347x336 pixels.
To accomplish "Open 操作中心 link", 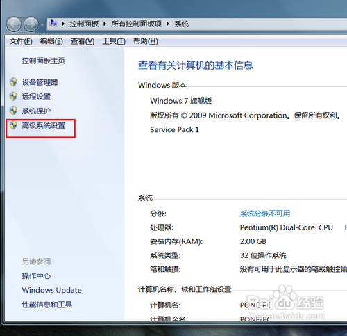I will [x=36, y=275].
